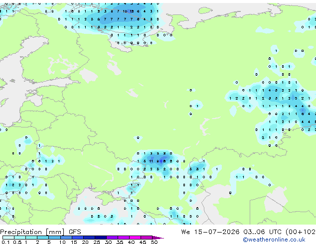Viewport: 316px width, 244px height.
Task: Click the legend label "0.5"
Action: click(x=17, y=242)
